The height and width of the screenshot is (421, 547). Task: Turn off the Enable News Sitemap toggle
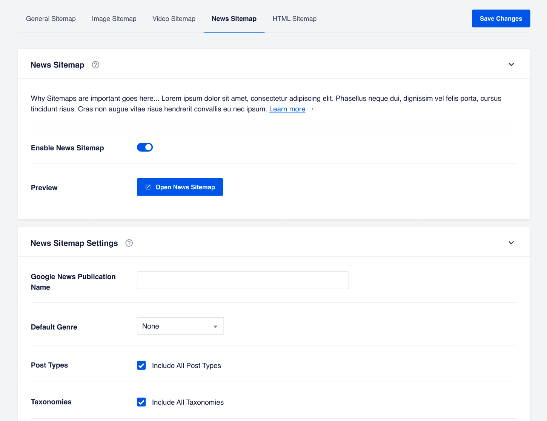[x=145, y=147]
